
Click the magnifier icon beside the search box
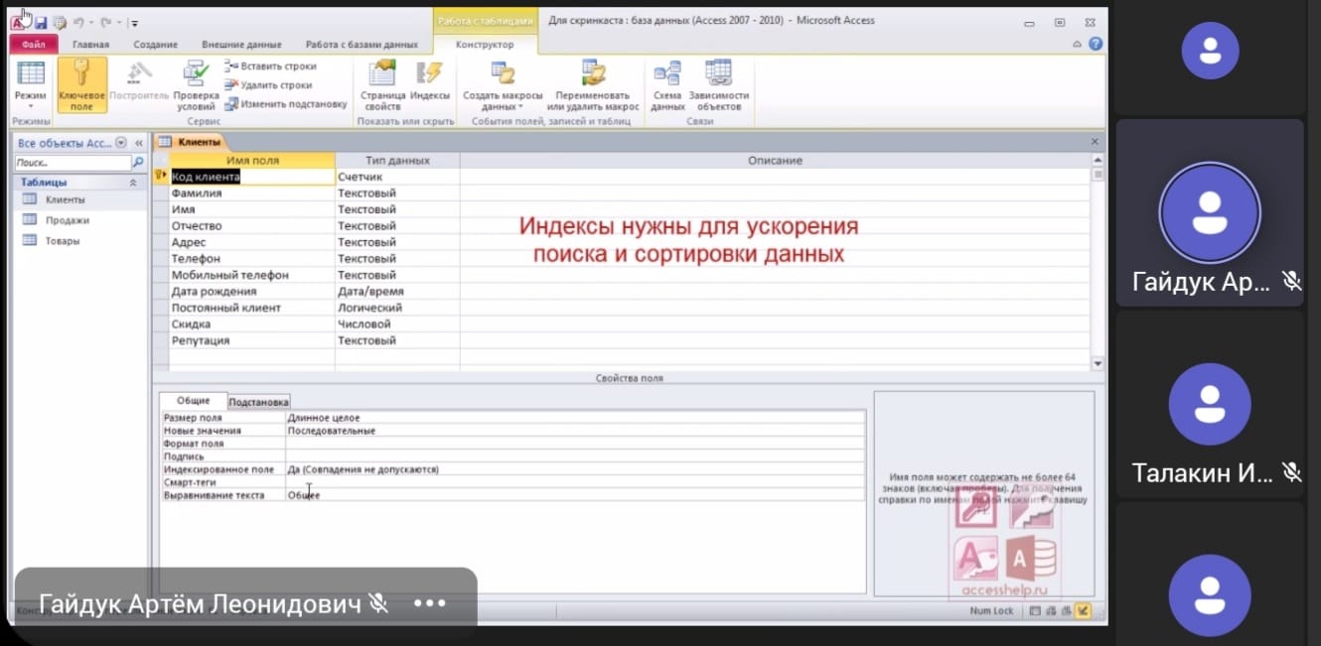pyautogui.click(x=138, y=163)
